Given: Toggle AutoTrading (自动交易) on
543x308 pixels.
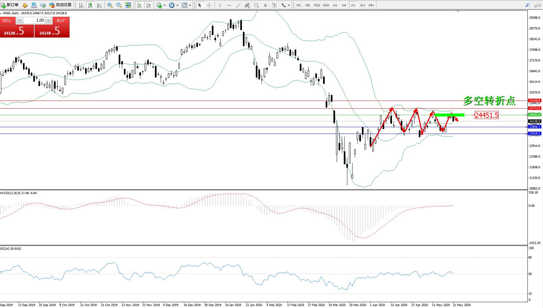Looking at the screenshot, I should click(60, 5).
